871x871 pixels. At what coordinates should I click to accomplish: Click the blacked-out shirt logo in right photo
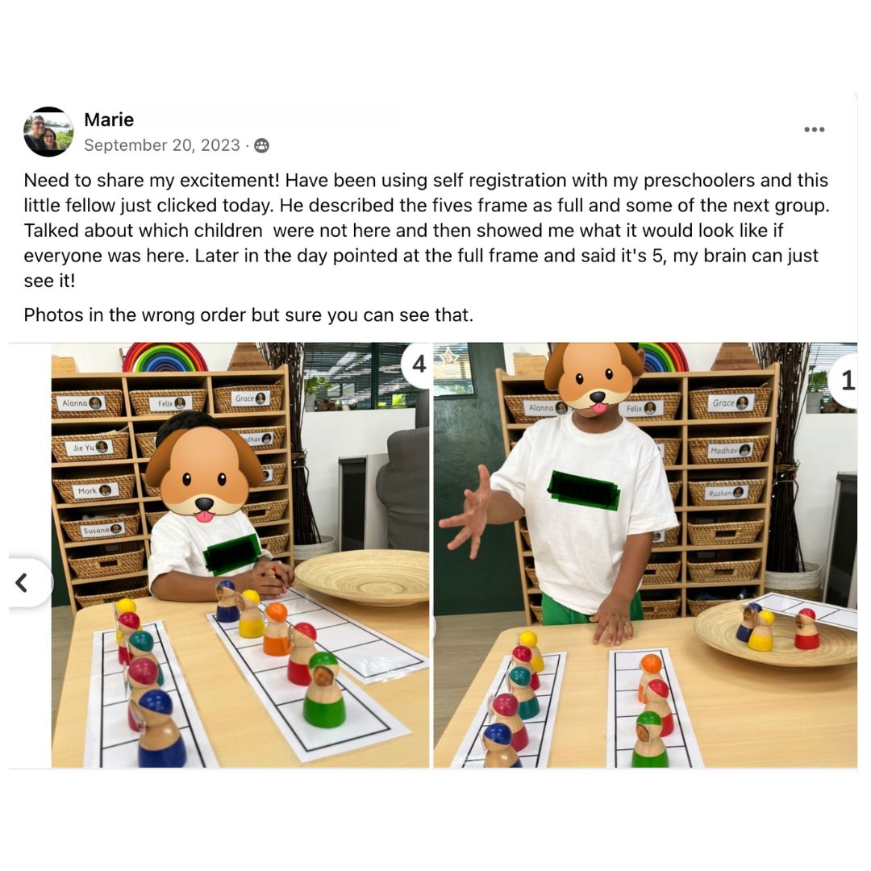pos(583,490)
